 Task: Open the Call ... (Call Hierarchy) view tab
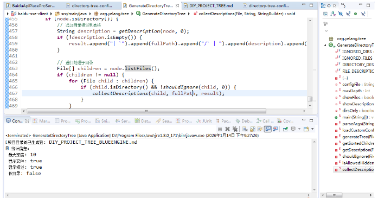coord(265,121)
